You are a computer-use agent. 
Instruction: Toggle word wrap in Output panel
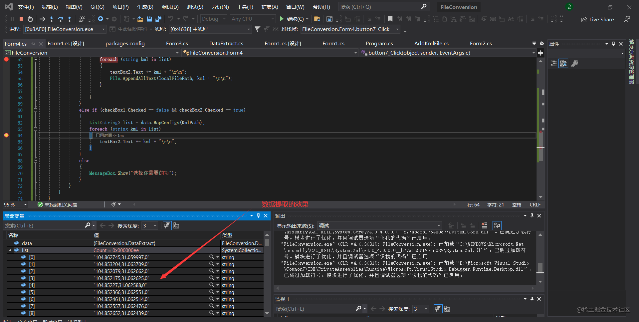[x=497, y=225]
